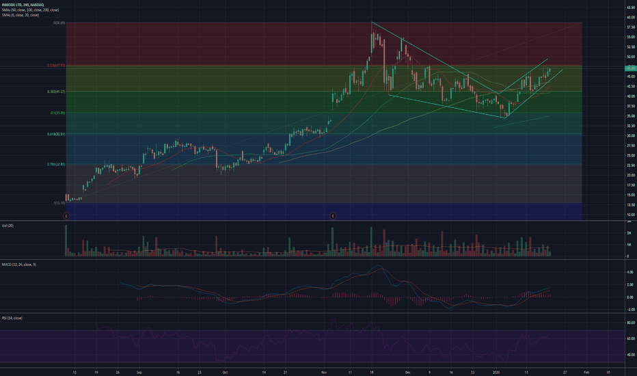Screen dimensions: 637x376
Task: Click the 10.00 label on the price axis
Action: tap(631, 215)
